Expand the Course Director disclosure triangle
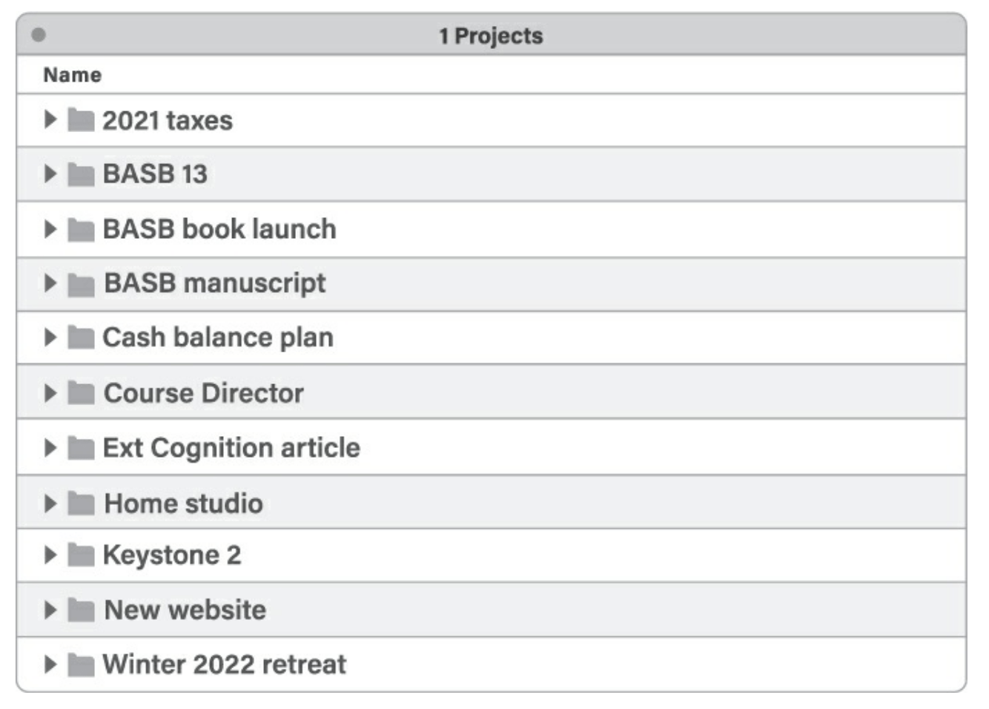The height and width of the screenshot is (709, 989). click(x=50, y=393)
